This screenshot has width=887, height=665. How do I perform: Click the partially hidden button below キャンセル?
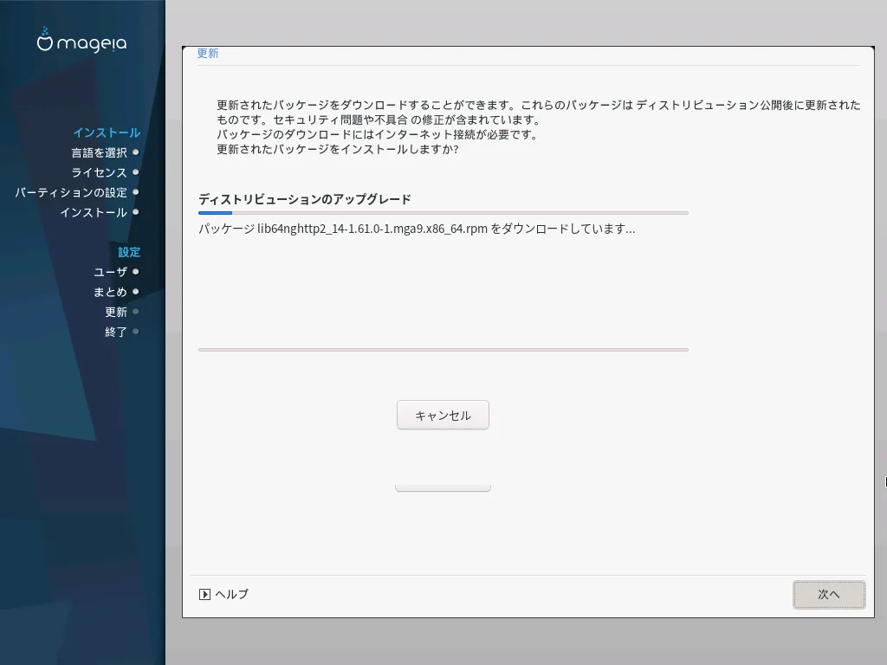point(443,488)
